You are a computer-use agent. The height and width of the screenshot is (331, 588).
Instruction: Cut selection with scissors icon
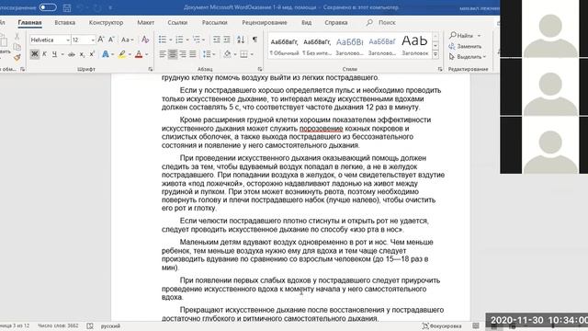[17, 36]
